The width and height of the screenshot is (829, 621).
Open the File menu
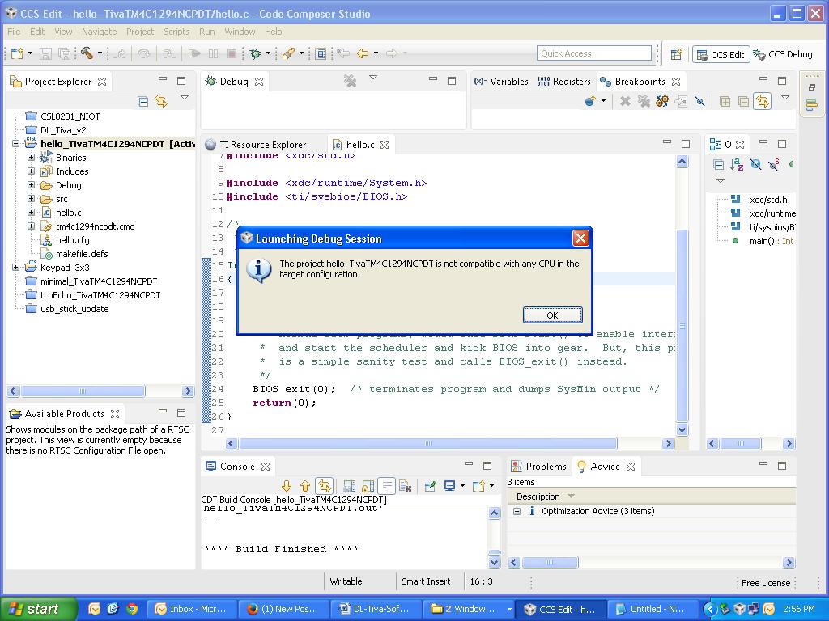(14, 32)
